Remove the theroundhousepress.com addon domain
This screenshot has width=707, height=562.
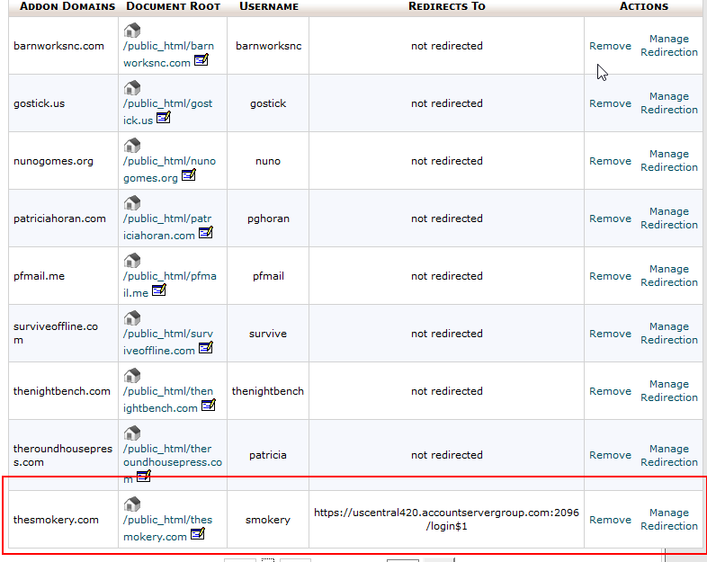pos(610,455)
